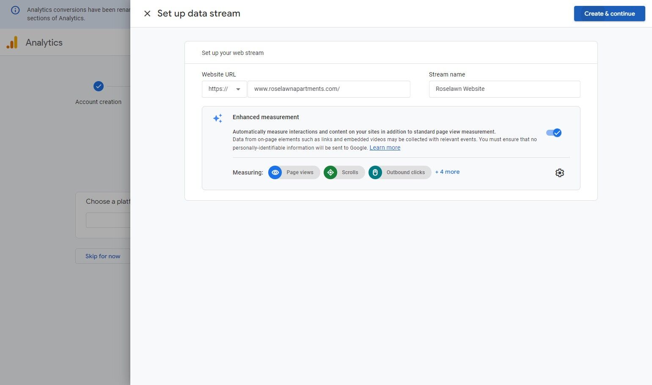Viewport: 652px width, 385px height.
Task: Click the Page views chip label
Action: (x=300, y=172)
